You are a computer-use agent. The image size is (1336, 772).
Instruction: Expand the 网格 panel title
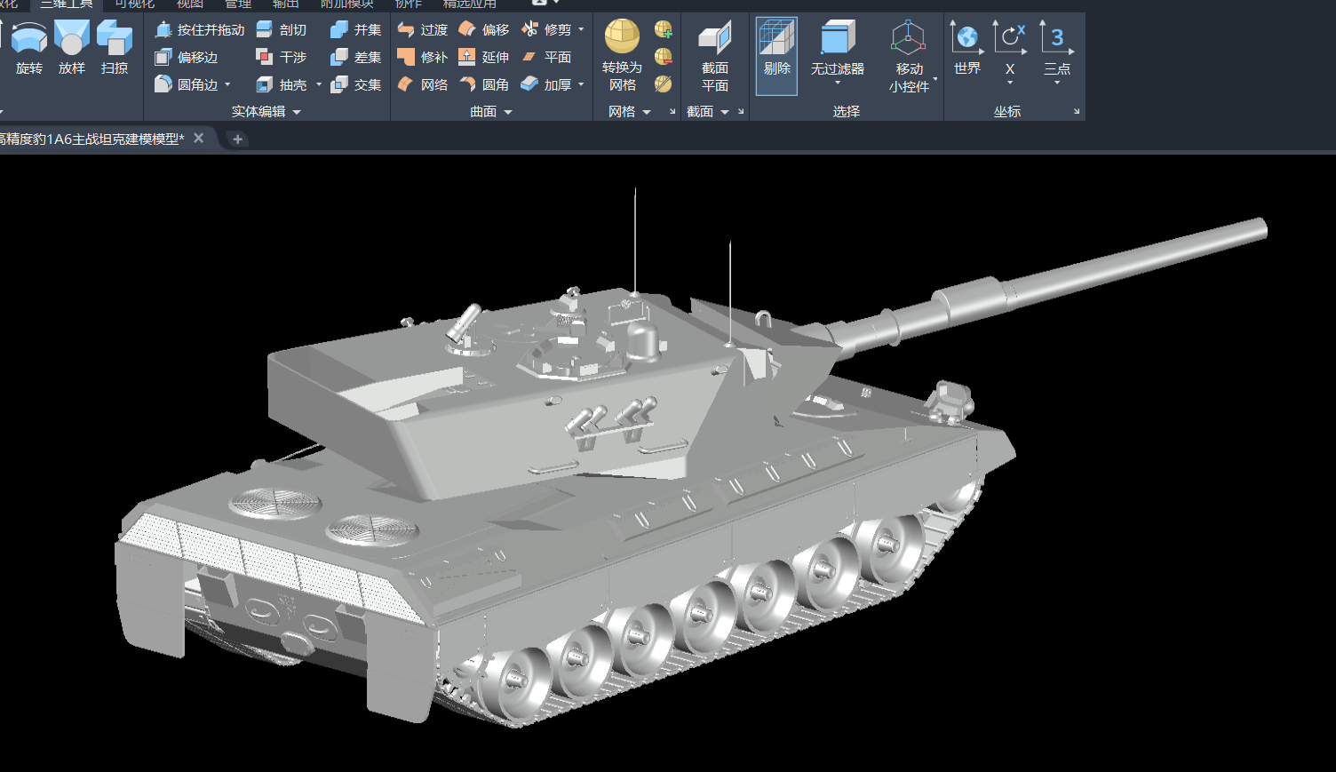pos(629,112)
